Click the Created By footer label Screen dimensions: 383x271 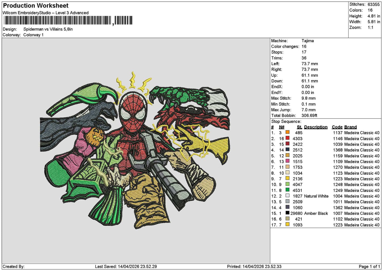pyautogui.click(x=14, y=266)
